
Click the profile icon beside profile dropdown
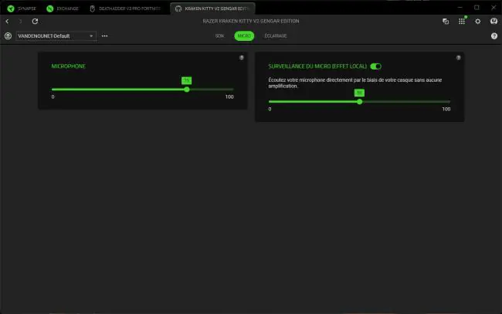(x=8, y=35)
